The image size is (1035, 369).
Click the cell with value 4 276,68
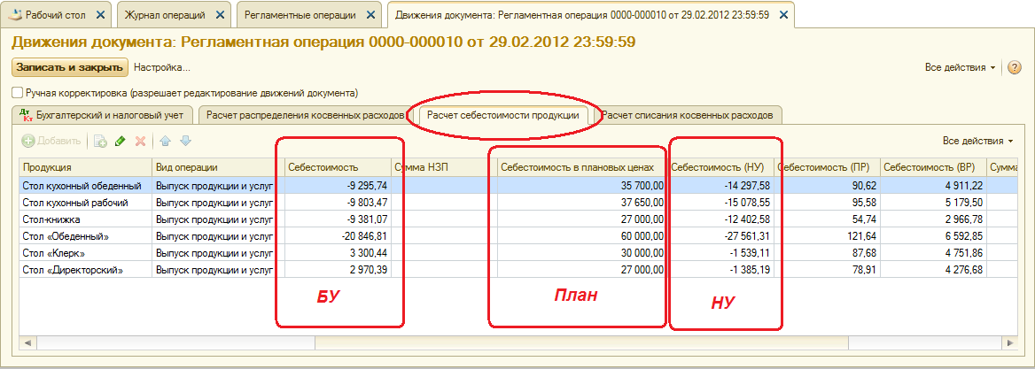pos(932,270)
